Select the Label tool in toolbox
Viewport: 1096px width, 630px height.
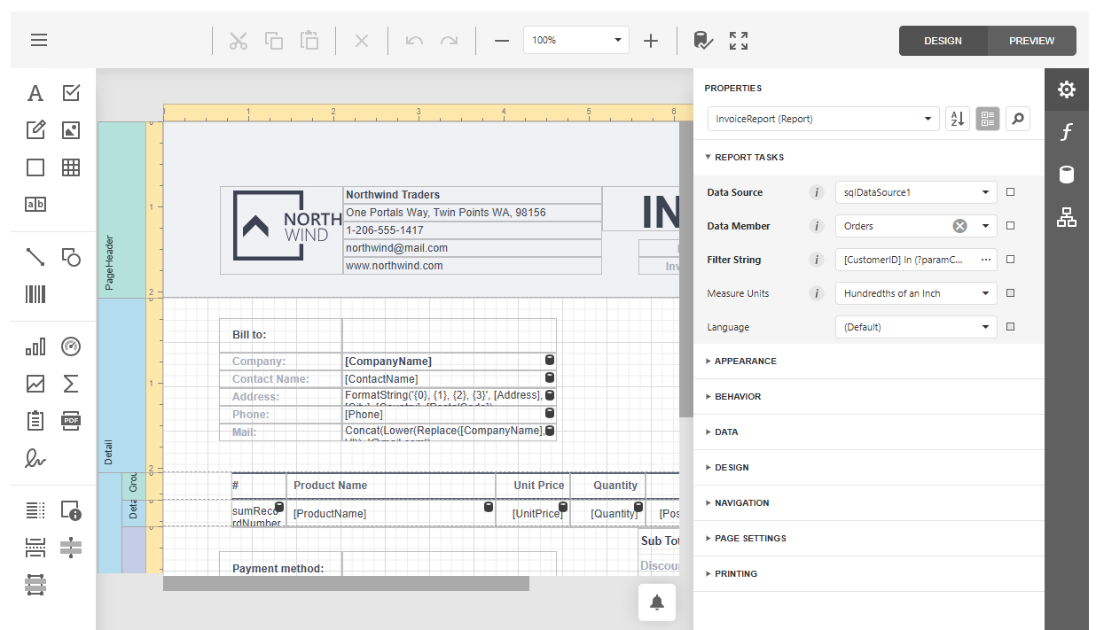click(x=35, y=93)
